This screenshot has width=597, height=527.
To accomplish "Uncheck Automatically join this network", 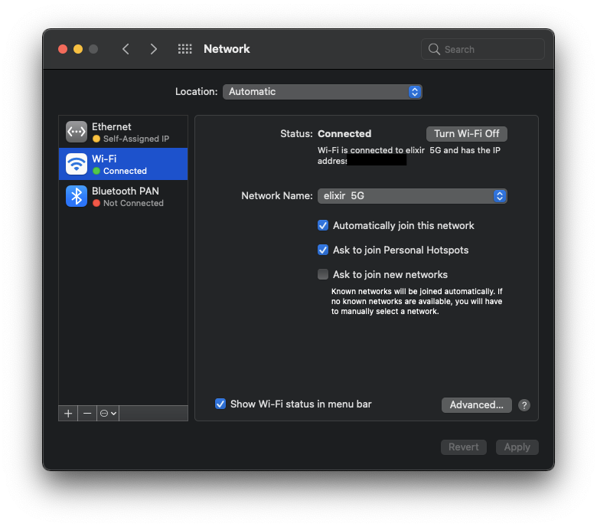I will coord(323,225).
